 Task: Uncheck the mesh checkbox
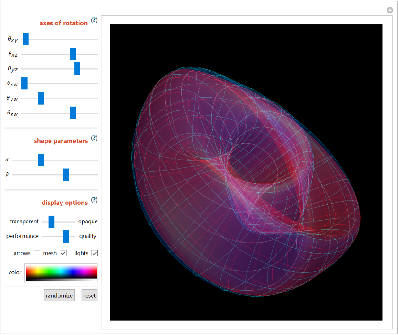click(63, 253)
